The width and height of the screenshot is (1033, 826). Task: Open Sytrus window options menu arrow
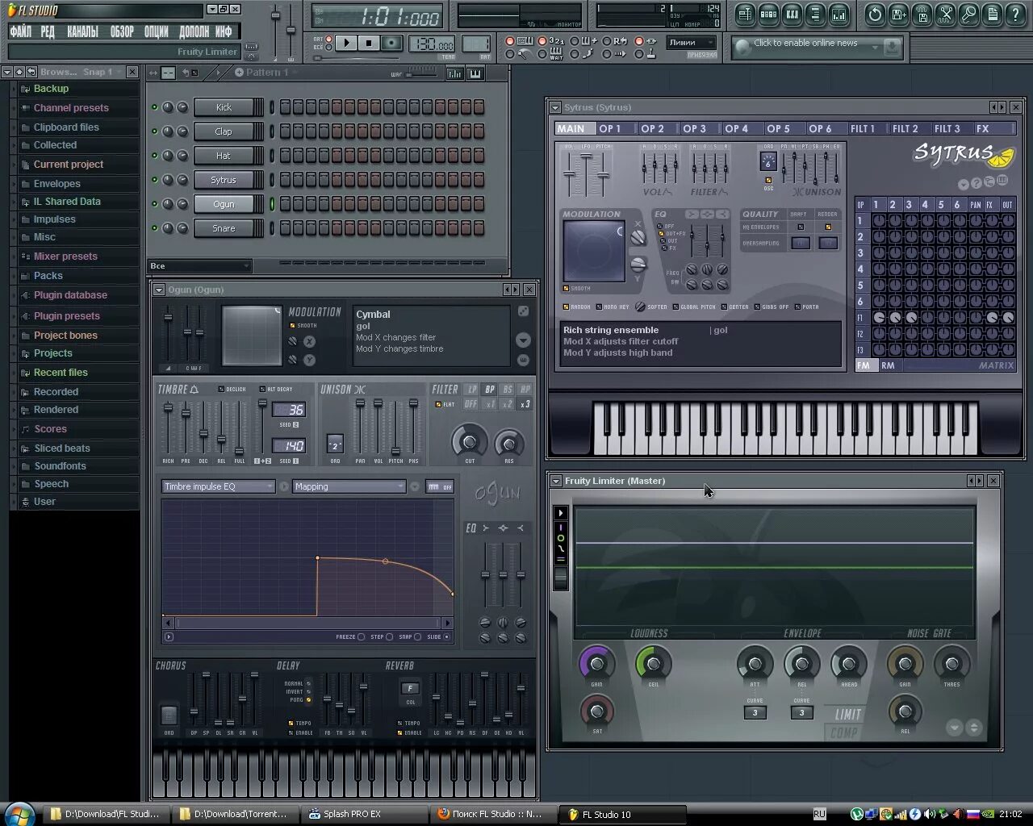[555, 107]
